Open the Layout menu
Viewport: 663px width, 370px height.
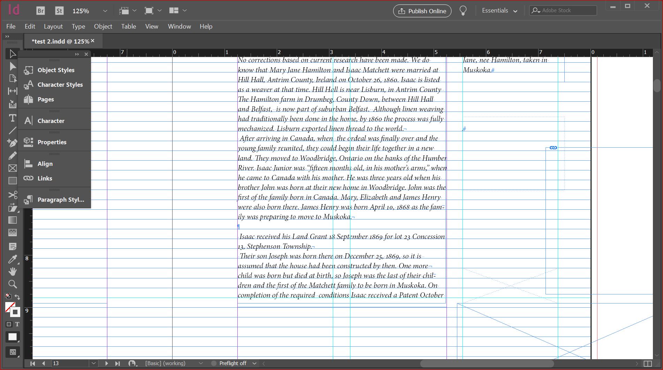[x=53, y=26]
